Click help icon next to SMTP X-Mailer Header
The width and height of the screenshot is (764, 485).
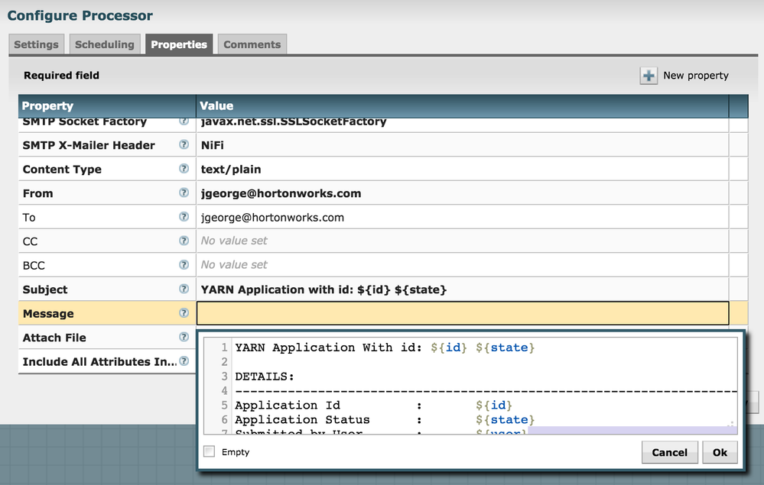coord(184,145)
